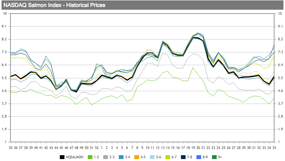The height and width of the screenshot is (161, 285).
Task: Toggle the 1-2 series legend label
Action: 96,157
